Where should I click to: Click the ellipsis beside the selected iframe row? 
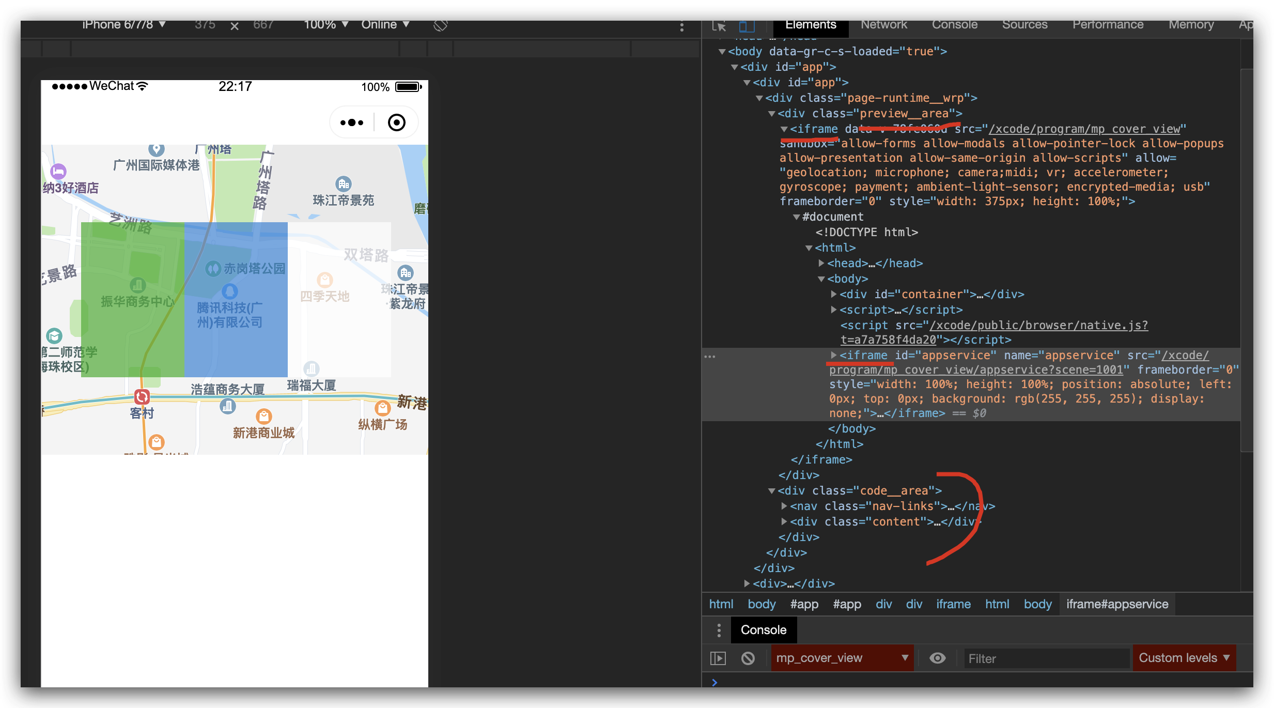[x=710, y=356]
